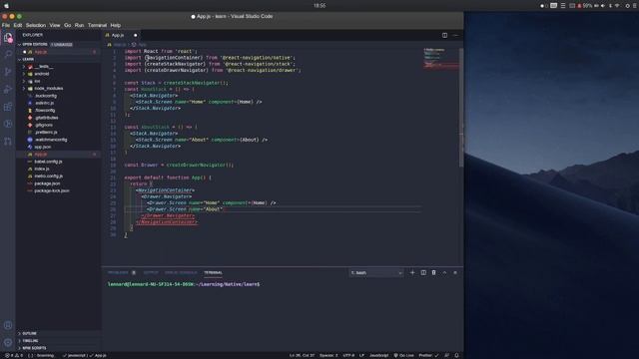Open the volume icon in system tray
The height and width of the screenshot is (359, 639).
coord(603,6)
